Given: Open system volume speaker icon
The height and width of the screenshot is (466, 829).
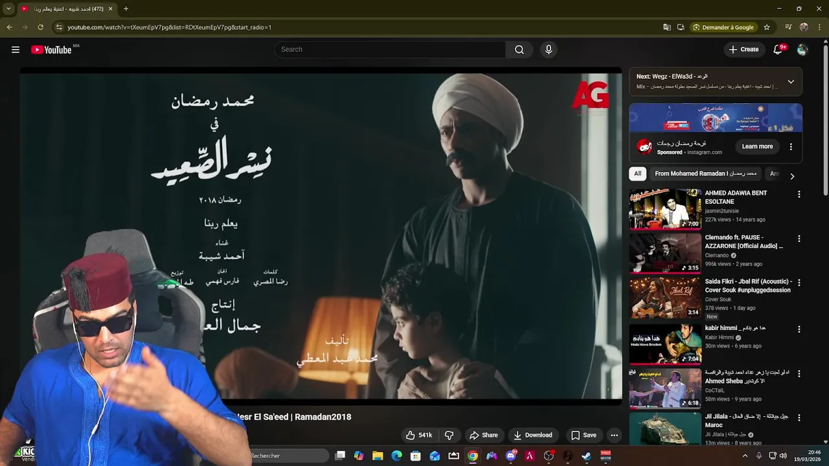Looking at the screenshot, I should (782, 456).
